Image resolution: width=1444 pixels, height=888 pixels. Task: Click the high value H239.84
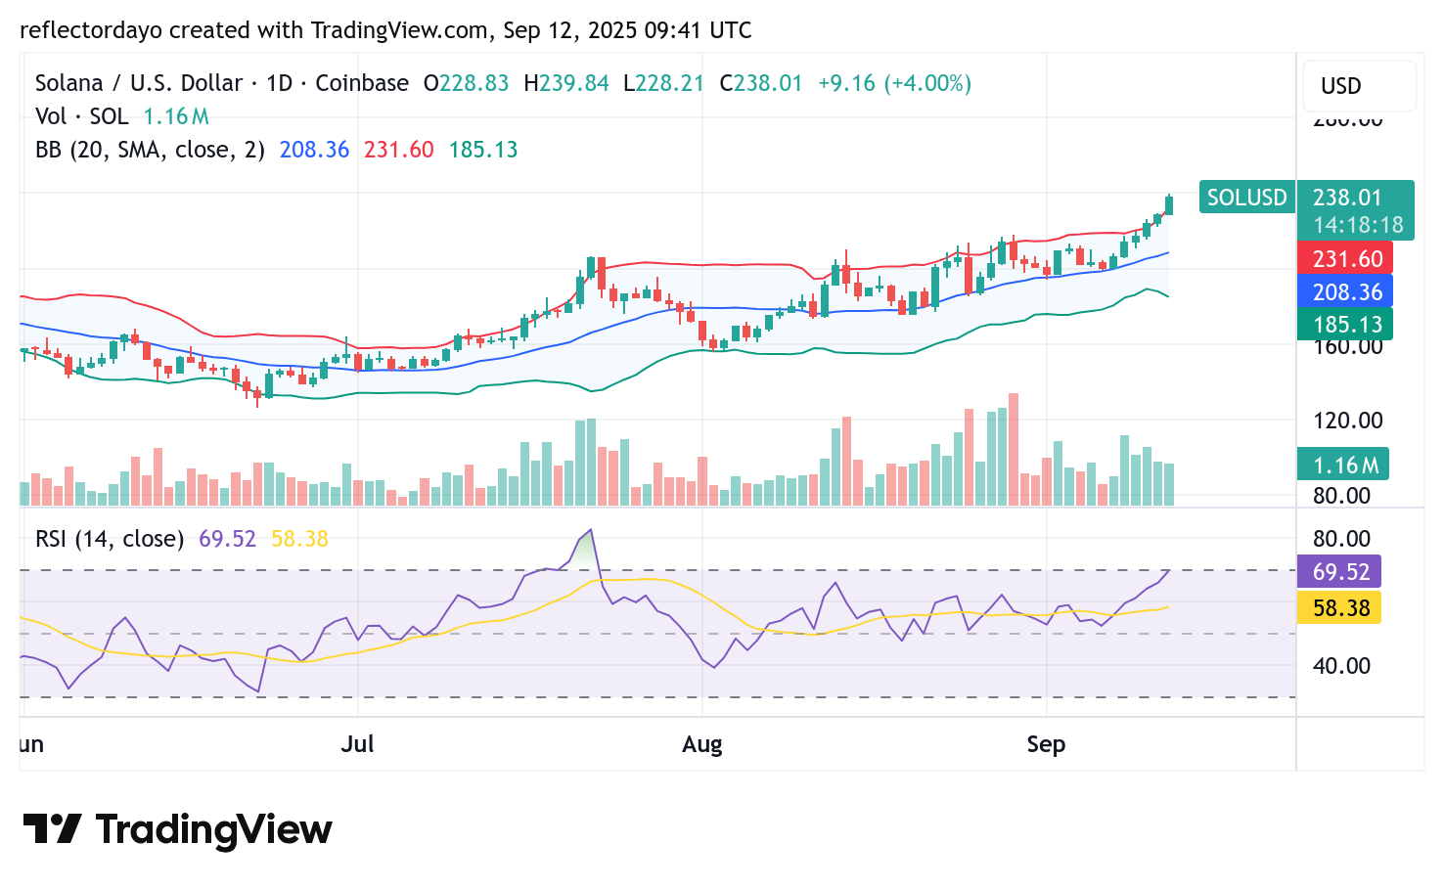566,83
